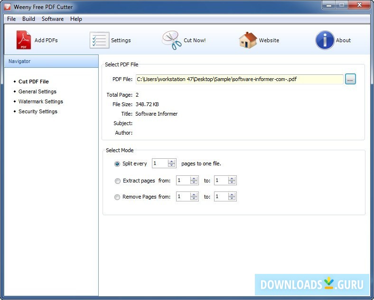Decrease the Extract pages from value
Image resolution: width=374 pixels, height=300 pixels.
[194, 182]
